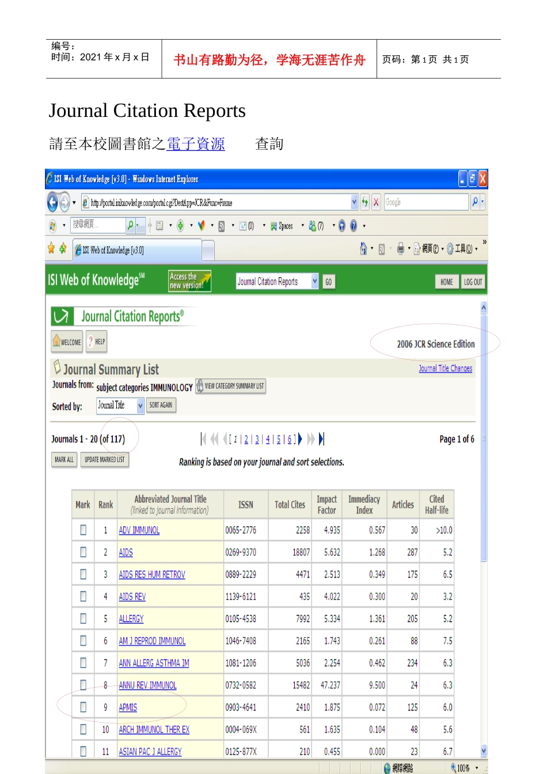Click the Spaces toolbar button
547x774 pixels.
(282, 226)
